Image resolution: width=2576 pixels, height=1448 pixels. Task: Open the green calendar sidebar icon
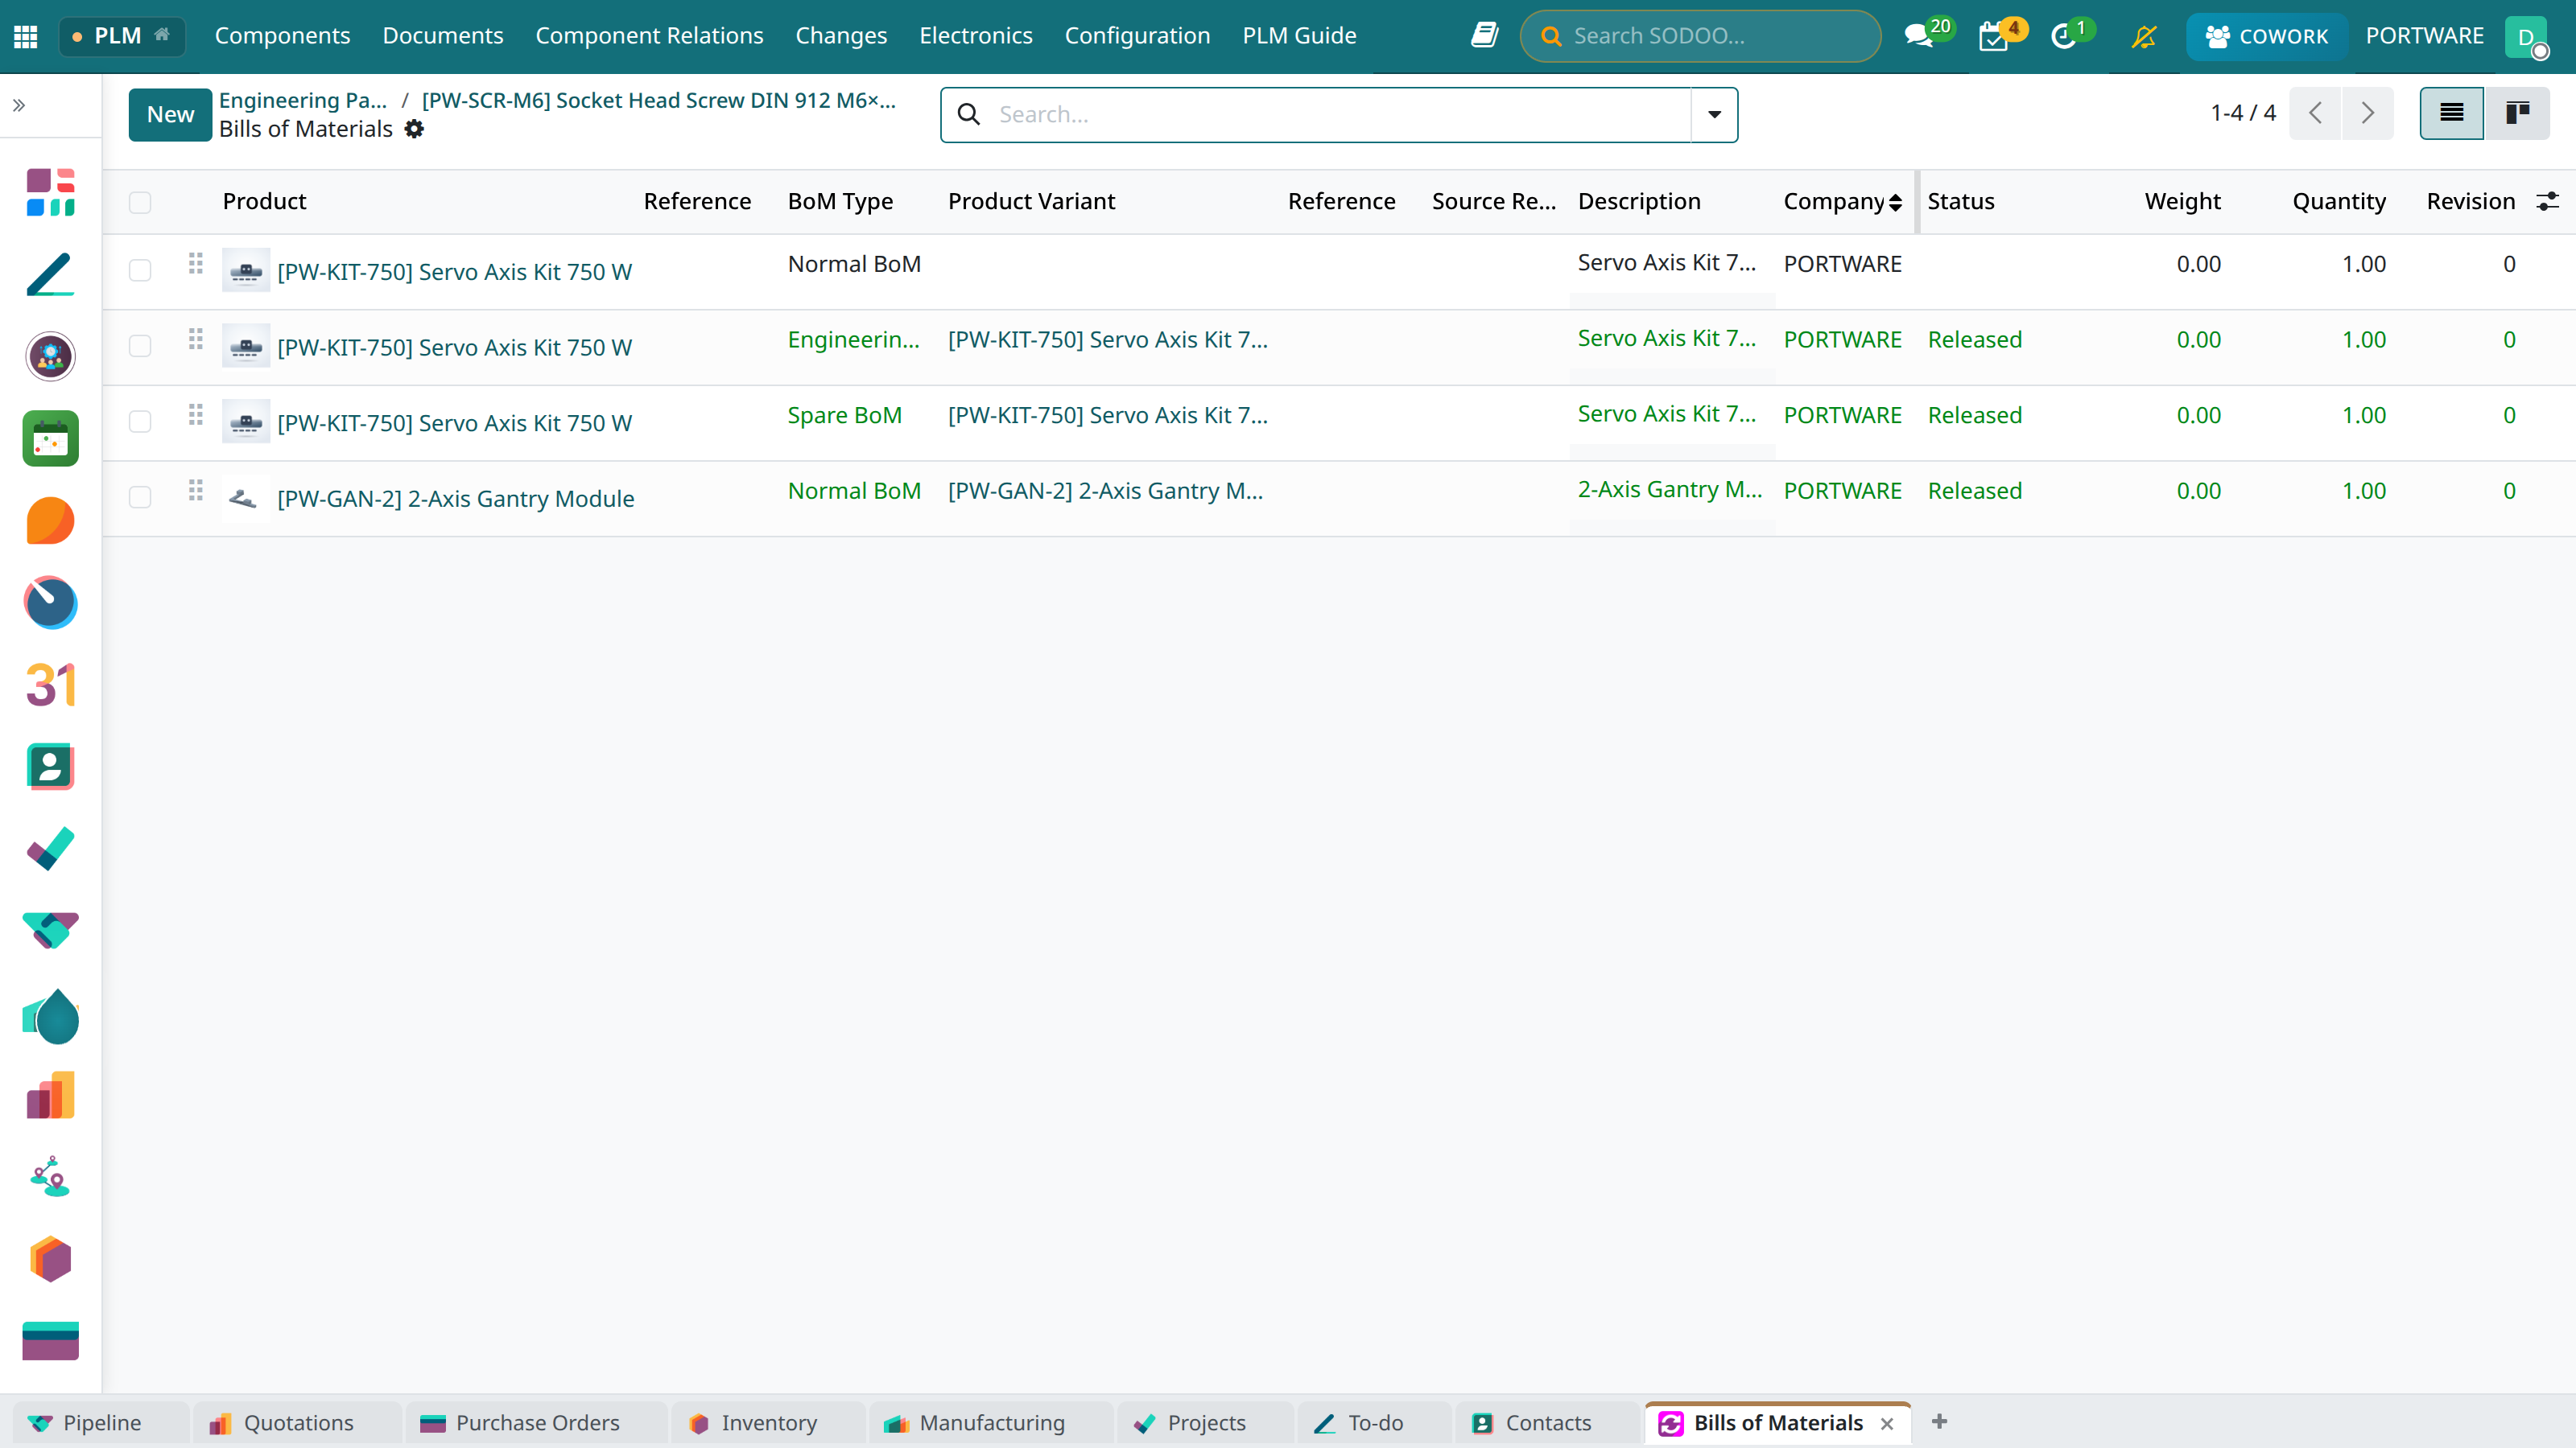pyautogui.click(x=51, y=438)
